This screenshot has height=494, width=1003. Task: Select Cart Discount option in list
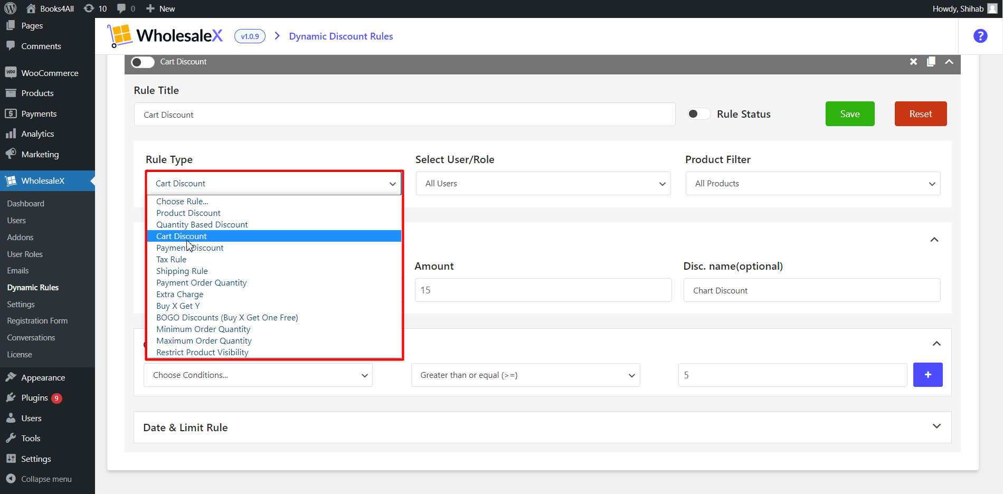point(274,236)
